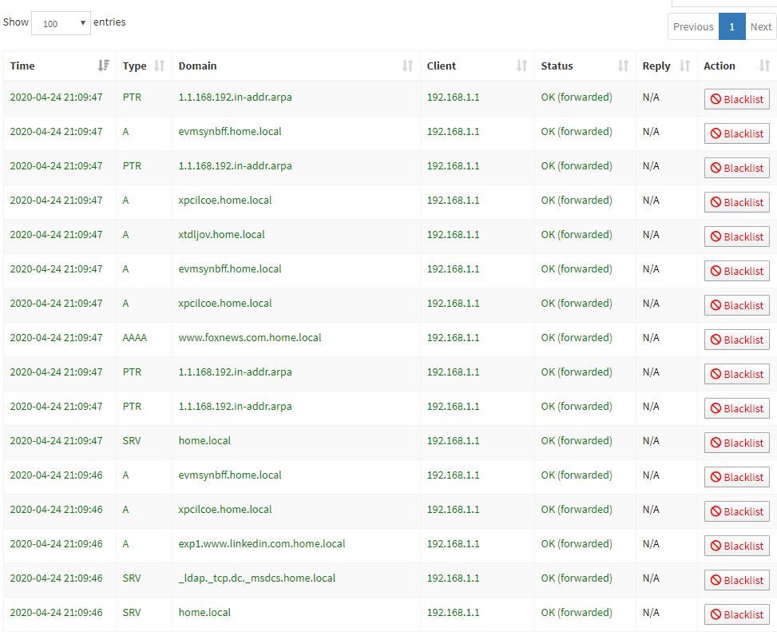Click client 192.168.1.1 in first row

pos(453,97)
